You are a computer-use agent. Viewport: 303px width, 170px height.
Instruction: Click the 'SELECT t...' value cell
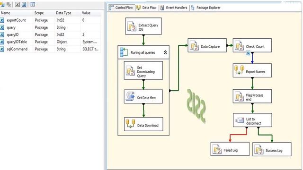click(90, 49)
